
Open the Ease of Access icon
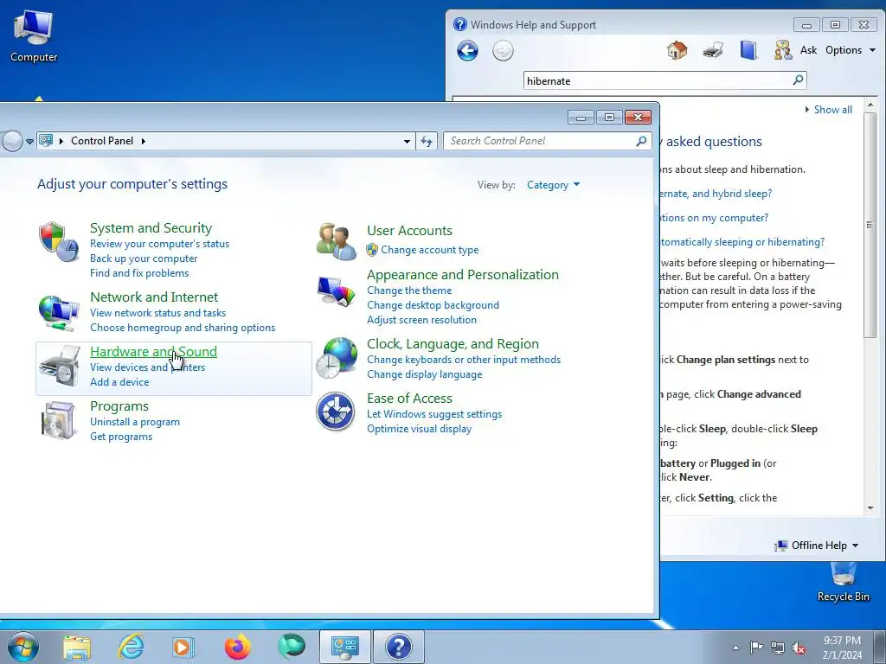point(335,411)
